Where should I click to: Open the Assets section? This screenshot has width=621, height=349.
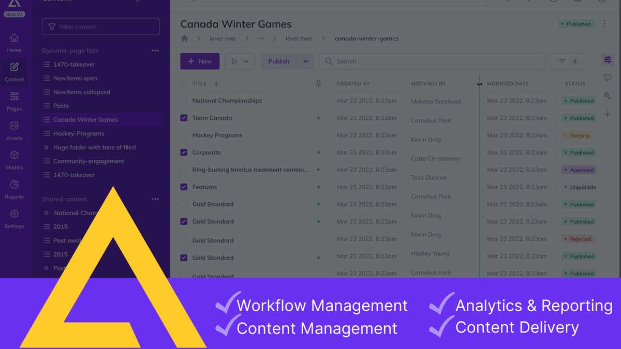[x=14, y=131]
